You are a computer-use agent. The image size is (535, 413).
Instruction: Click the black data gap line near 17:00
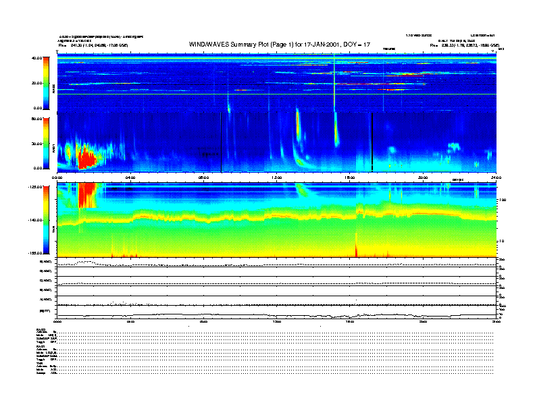pos(372,142)
